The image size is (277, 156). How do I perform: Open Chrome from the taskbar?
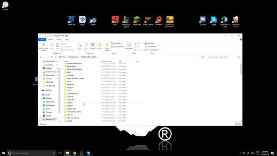[x=74, y=153]
